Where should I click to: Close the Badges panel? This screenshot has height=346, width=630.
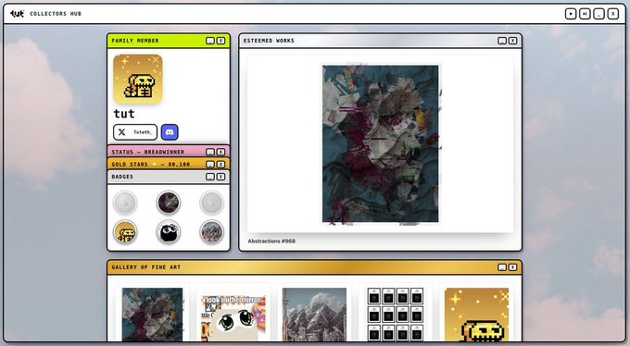pos(221,177)
